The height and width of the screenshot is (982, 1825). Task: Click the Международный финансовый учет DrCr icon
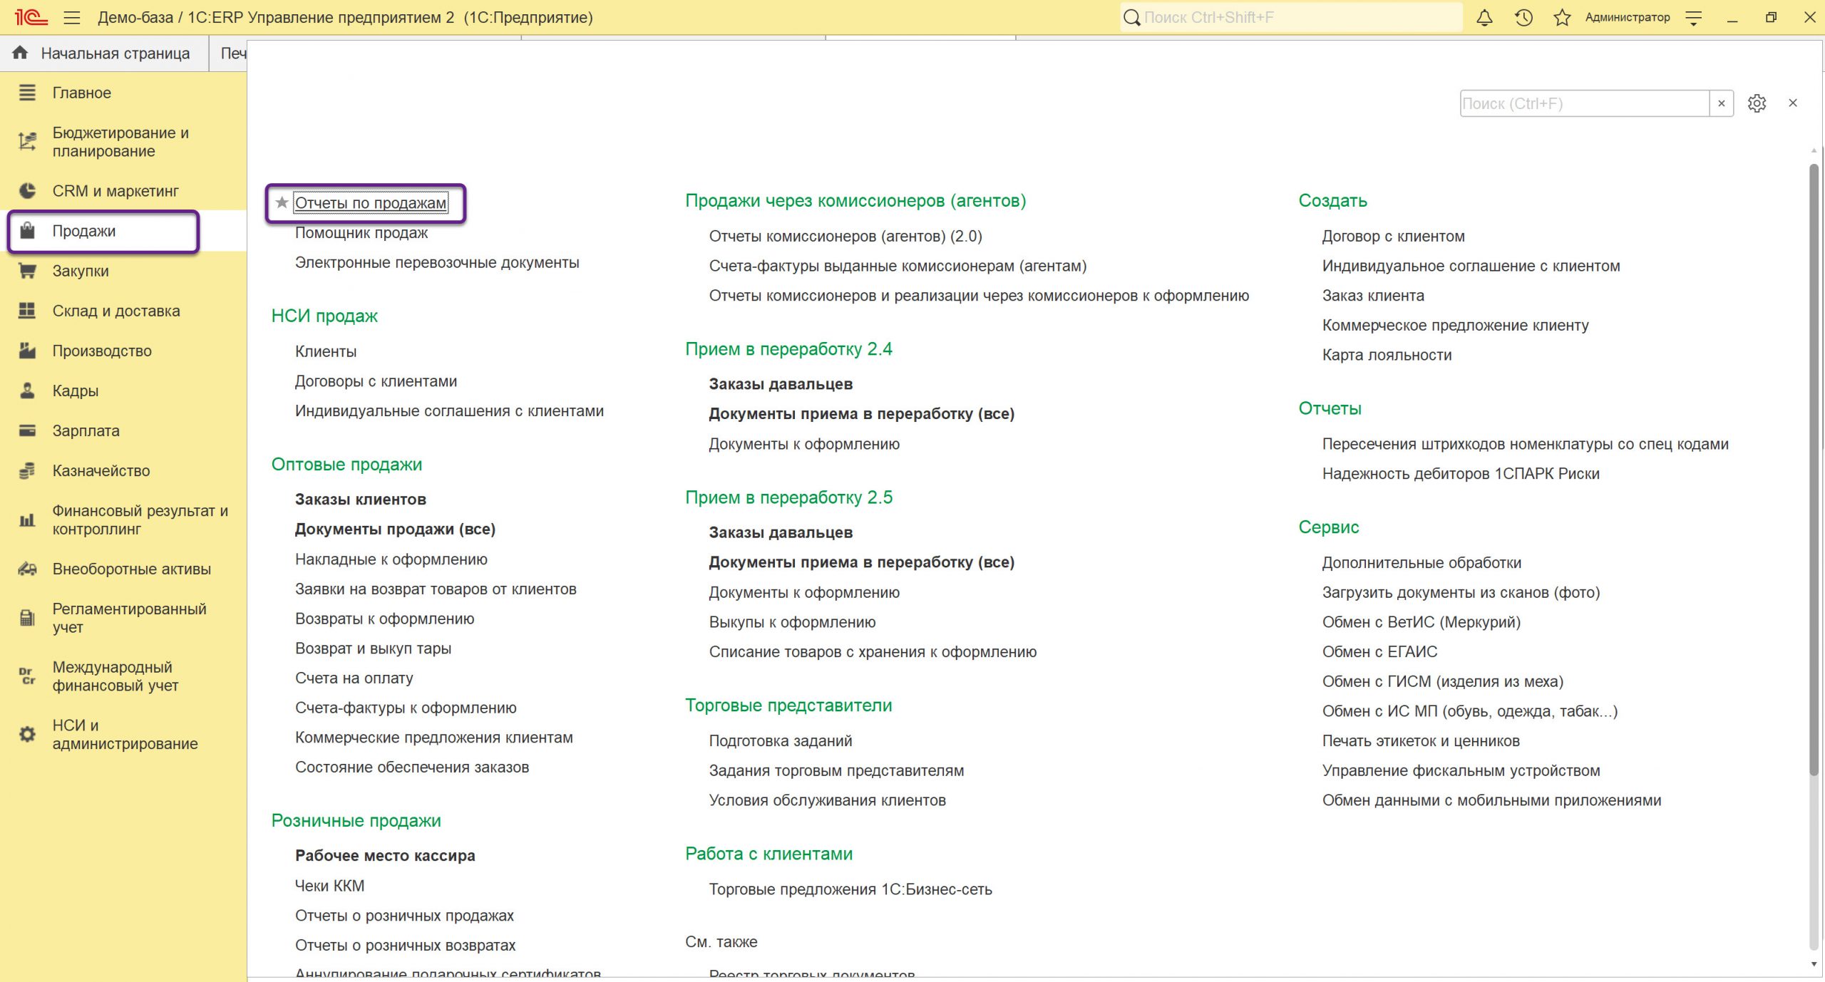27,676
